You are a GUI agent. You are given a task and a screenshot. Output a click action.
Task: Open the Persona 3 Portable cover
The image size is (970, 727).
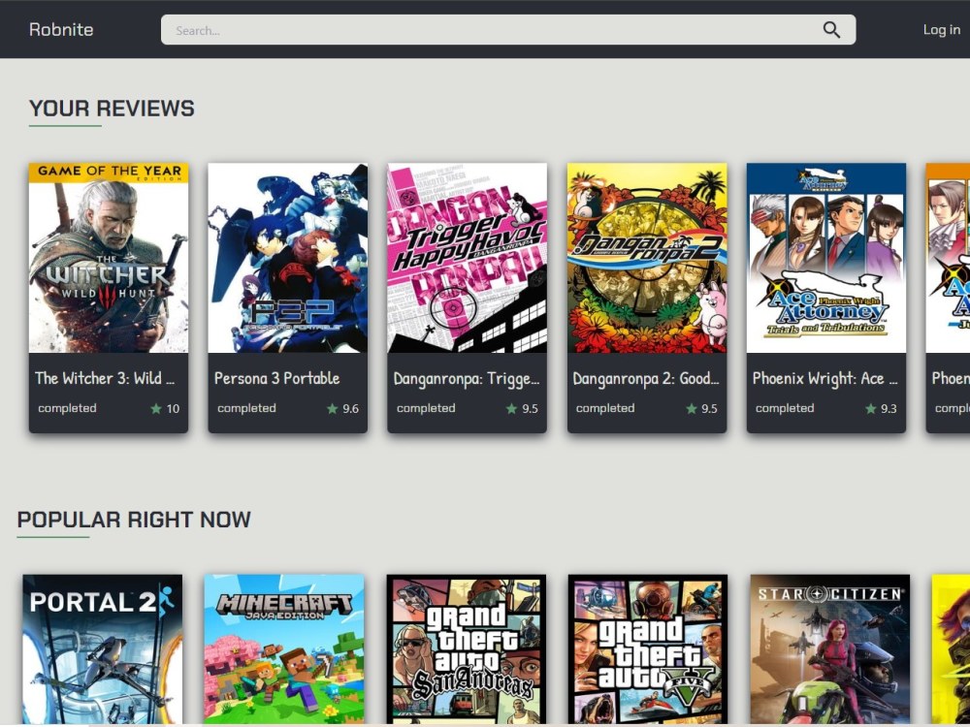click(288, 258)
